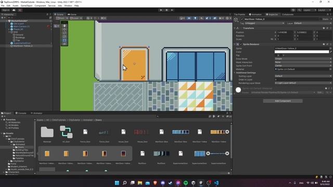Open the Tag dropdown Untagged

[x=264, y=23]
